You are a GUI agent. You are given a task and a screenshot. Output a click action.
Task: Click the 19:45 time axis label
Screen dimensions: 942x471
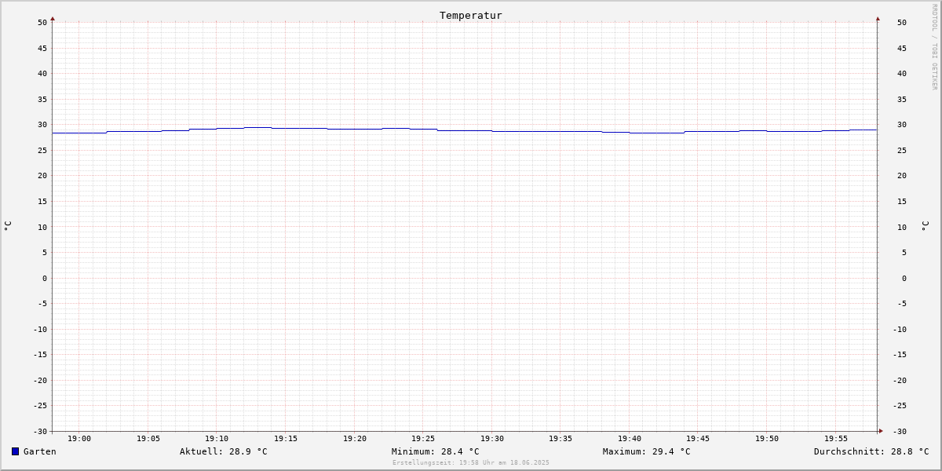click(x=698, y=439)
